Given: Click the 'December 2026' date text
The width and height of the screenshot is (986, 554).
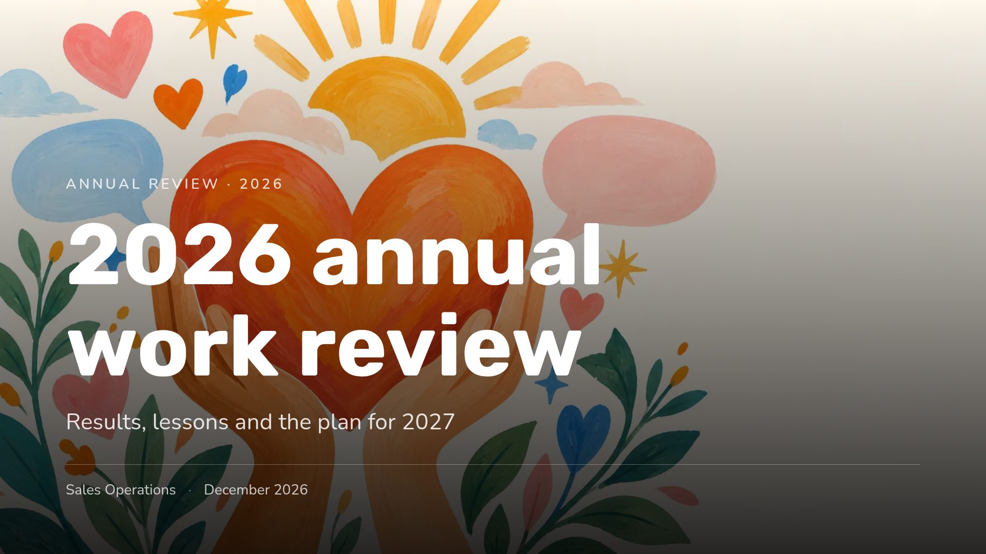Looking at the screenshot, I should tap(256, 490).
